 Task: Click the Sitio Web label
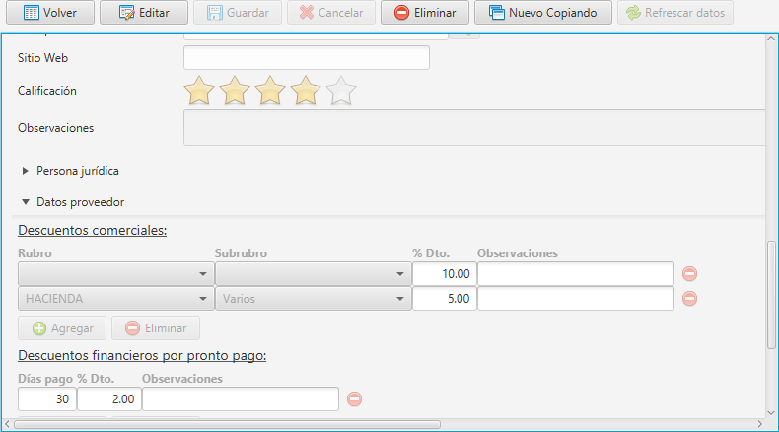click(42, 57)
